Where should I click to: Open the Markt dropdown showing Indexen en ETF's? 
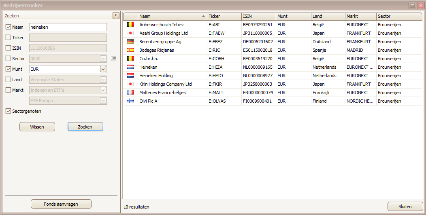point(103,90)
